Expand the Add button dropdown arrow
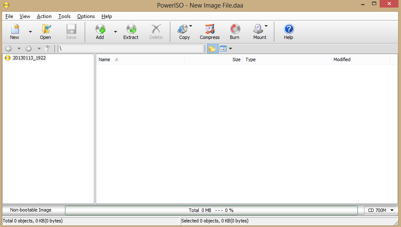This screenshot has height=227, width=401. point(115,32)
